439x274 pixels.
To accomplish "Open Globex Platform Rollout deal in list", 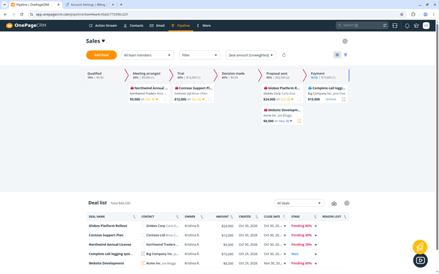I will pyautogui.click(x=108, y=226).
